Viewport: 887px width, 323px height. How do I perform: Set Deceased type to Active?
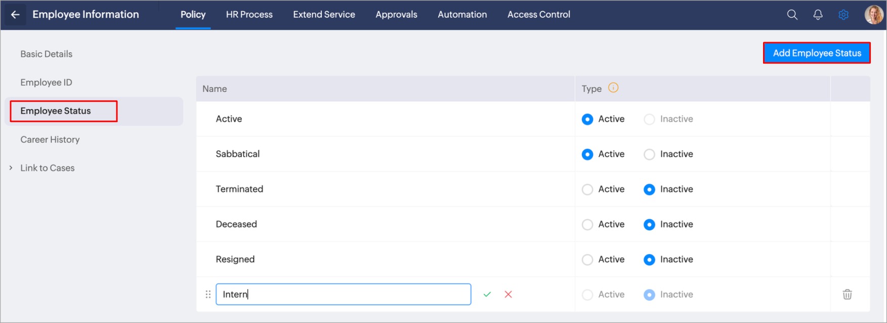[587, 224]
